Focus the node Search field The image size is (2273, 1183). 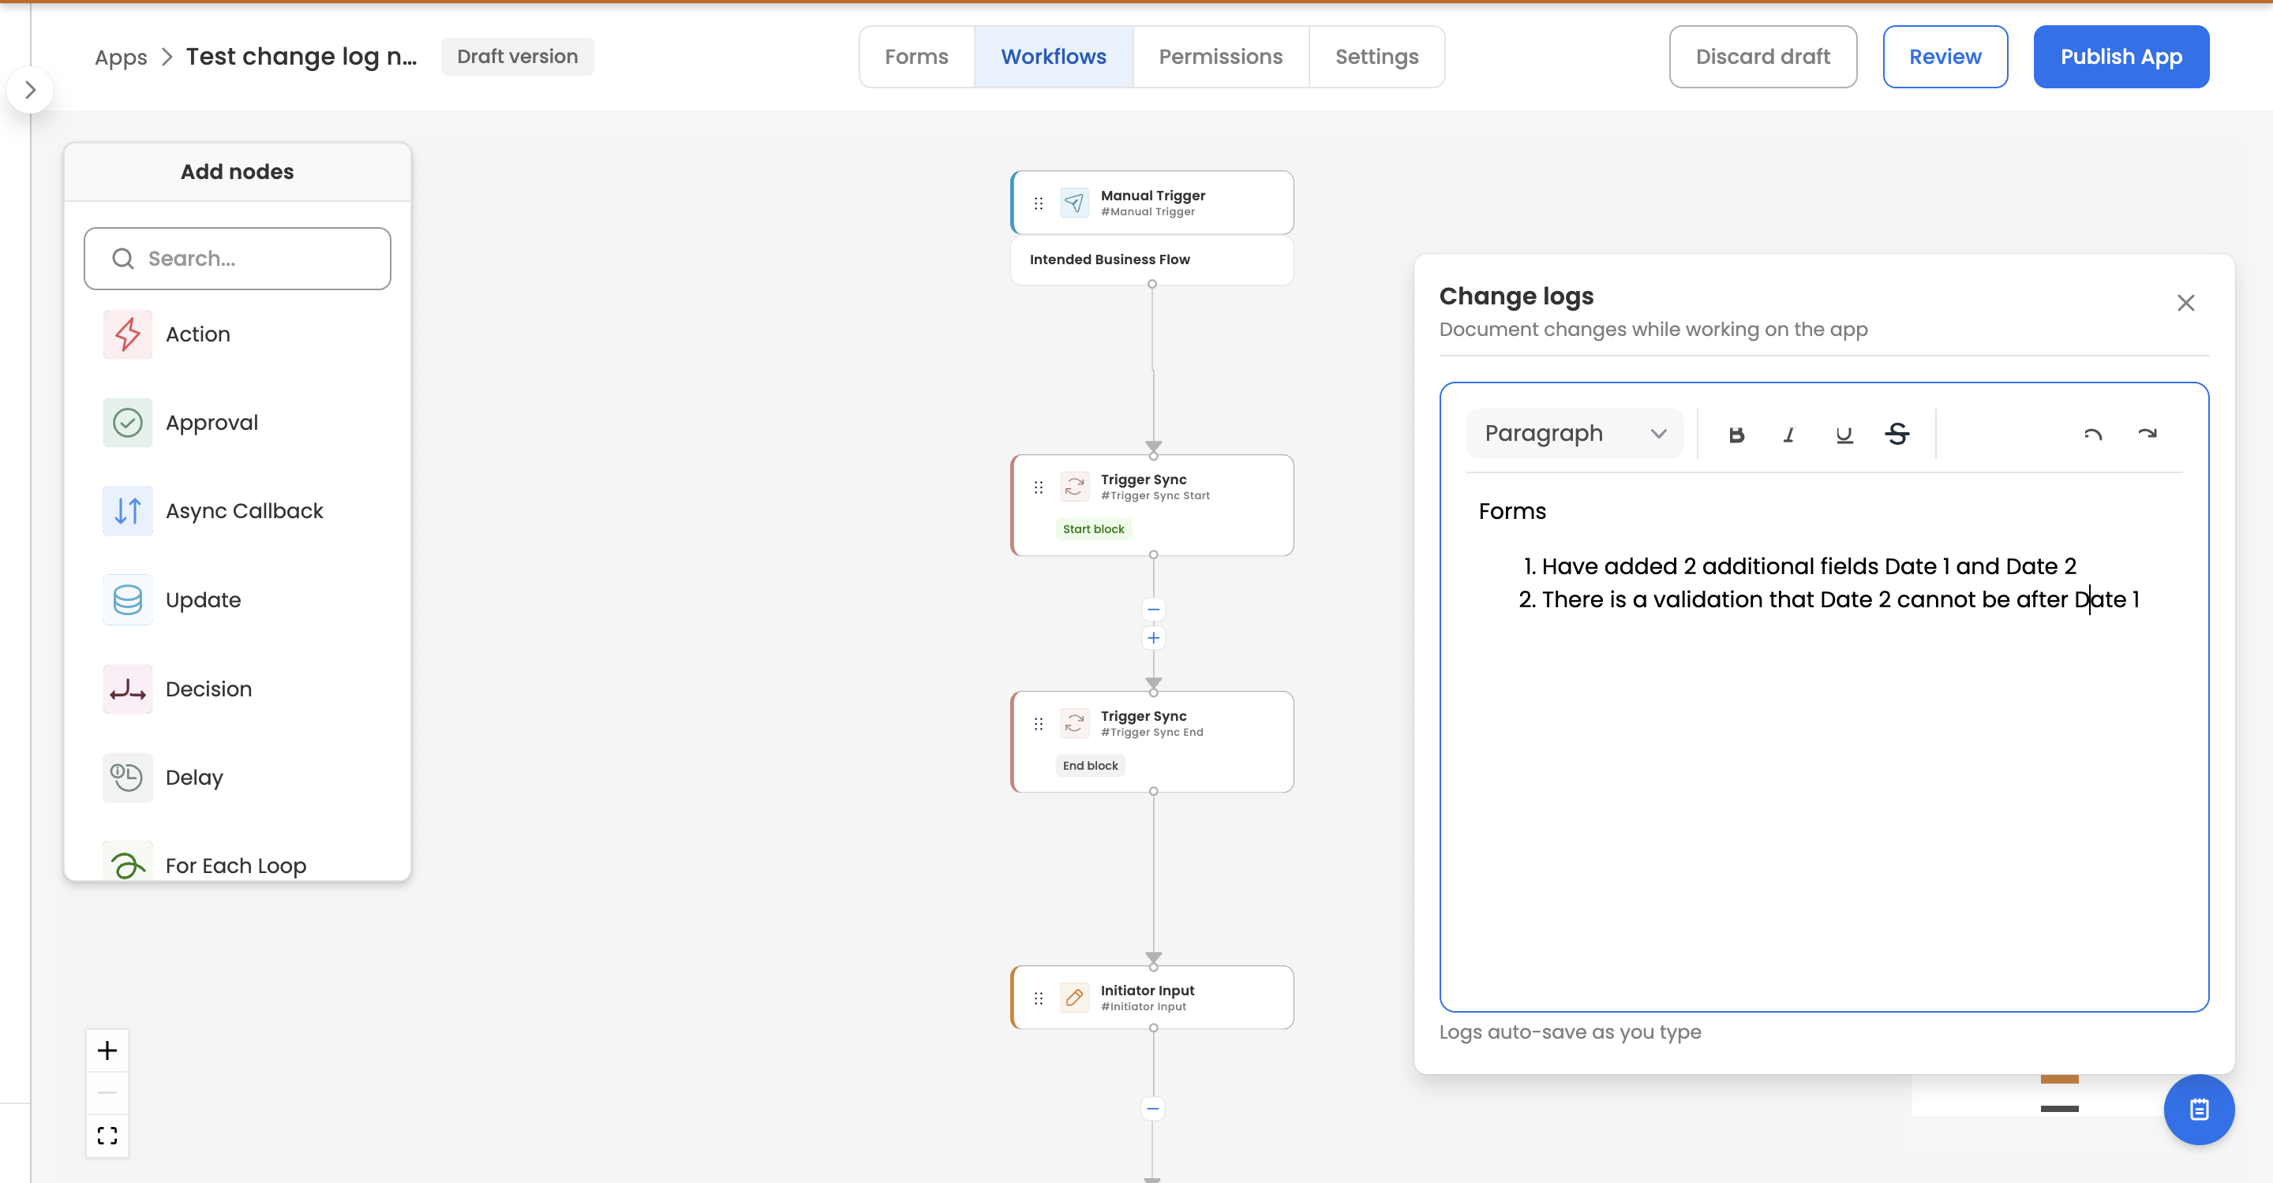pyautogui.click(x=238, y=259)
